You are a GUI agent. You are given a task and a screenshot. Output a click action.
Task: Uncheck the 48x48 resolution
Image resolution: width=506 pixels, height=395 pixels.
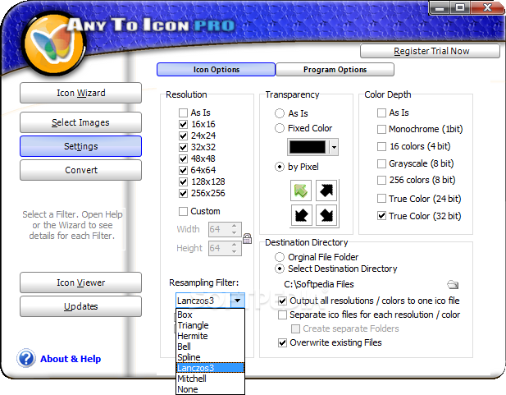pyautogui.click(x=184, y=158)
